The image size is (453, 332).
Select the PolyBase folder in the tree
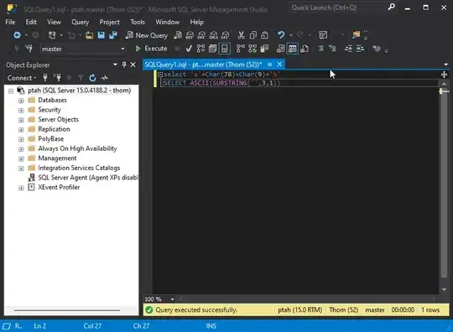[x=50, y=139]
